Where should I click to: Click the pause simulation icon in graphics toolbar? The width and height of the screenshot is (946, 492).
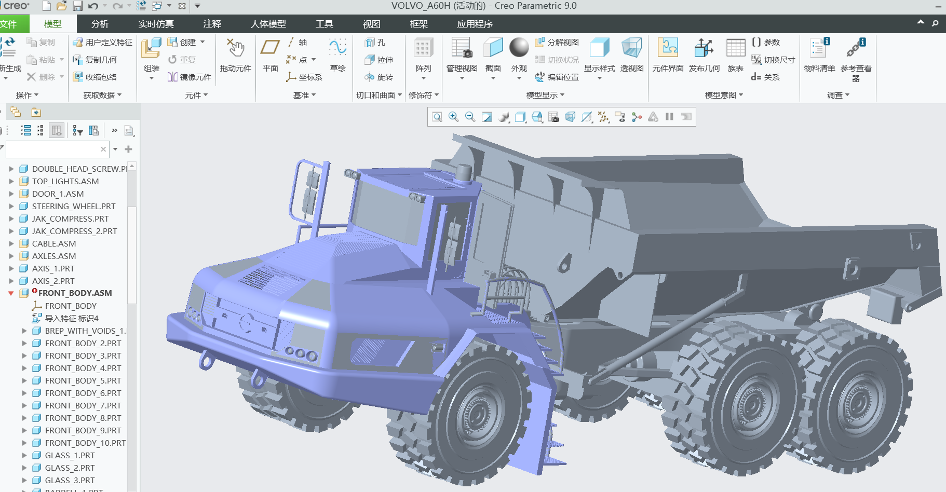click(670, 117)
